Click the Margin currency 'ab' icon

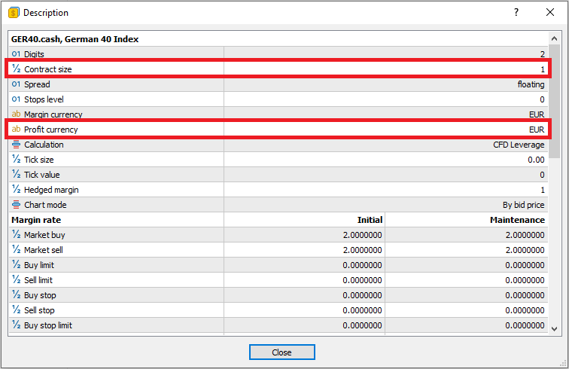[x=16, y=114]
